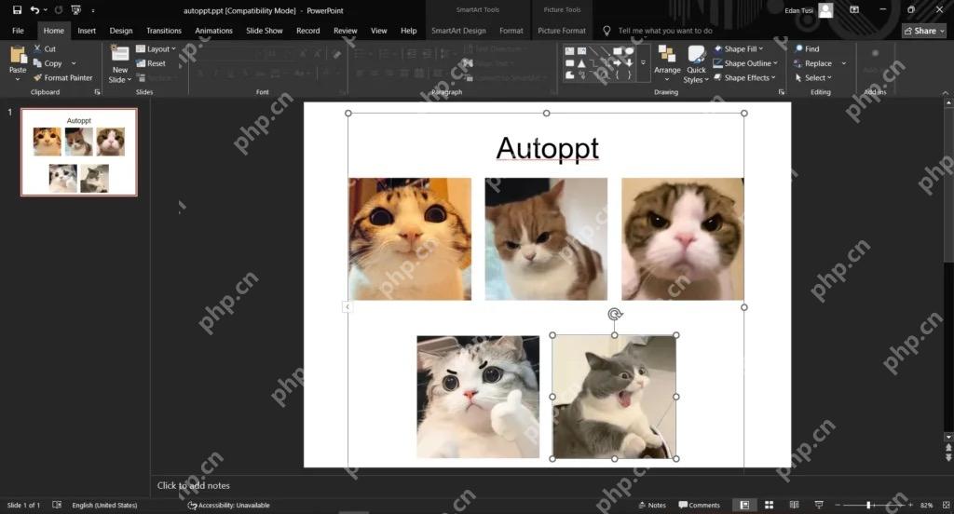Switch to the View tab

click(378, 31)
